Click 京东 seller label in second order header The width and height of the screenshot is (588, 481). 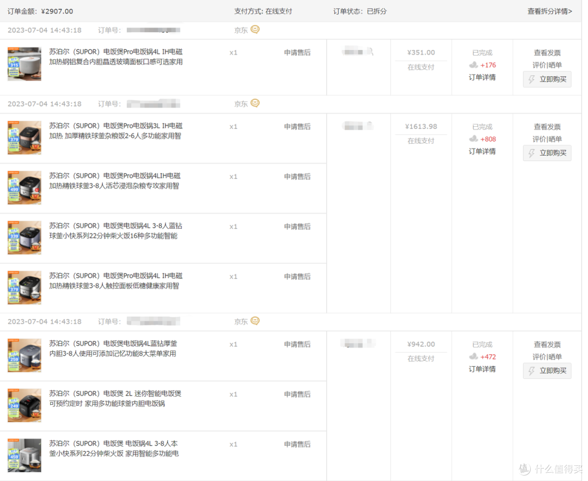(x=241, y=104)
